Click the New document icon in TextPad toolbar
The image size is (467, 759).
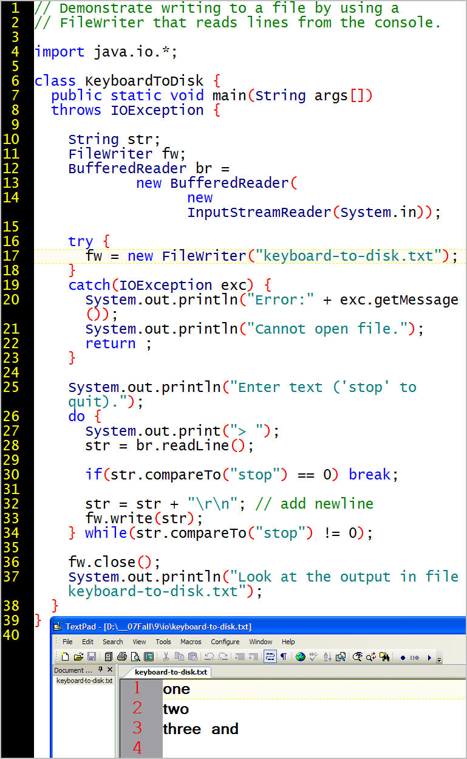(66, 657)
